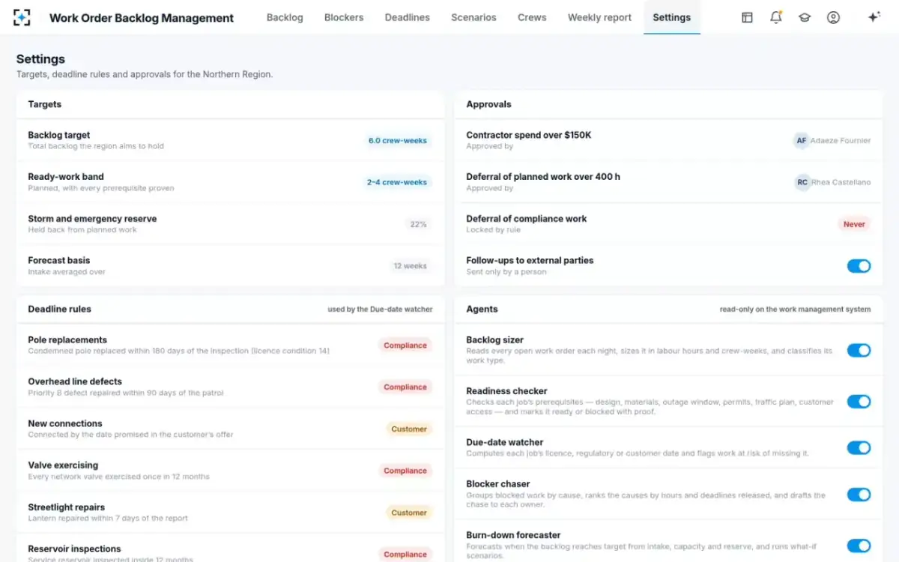The image size is (899, 562).
Task: Click Deferral of planned work over 400 h
Action: click(543, 178)
